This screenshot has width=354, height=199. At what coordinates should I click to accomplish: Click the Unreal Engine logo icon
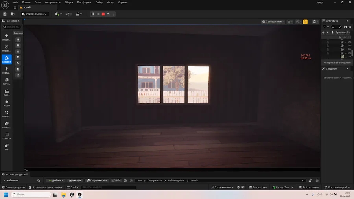[x=5, y=5]
